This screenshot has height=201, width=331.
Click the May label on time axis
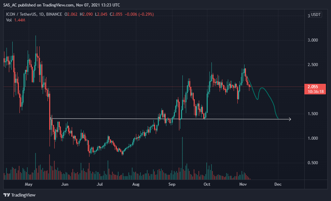coord(29,184)
